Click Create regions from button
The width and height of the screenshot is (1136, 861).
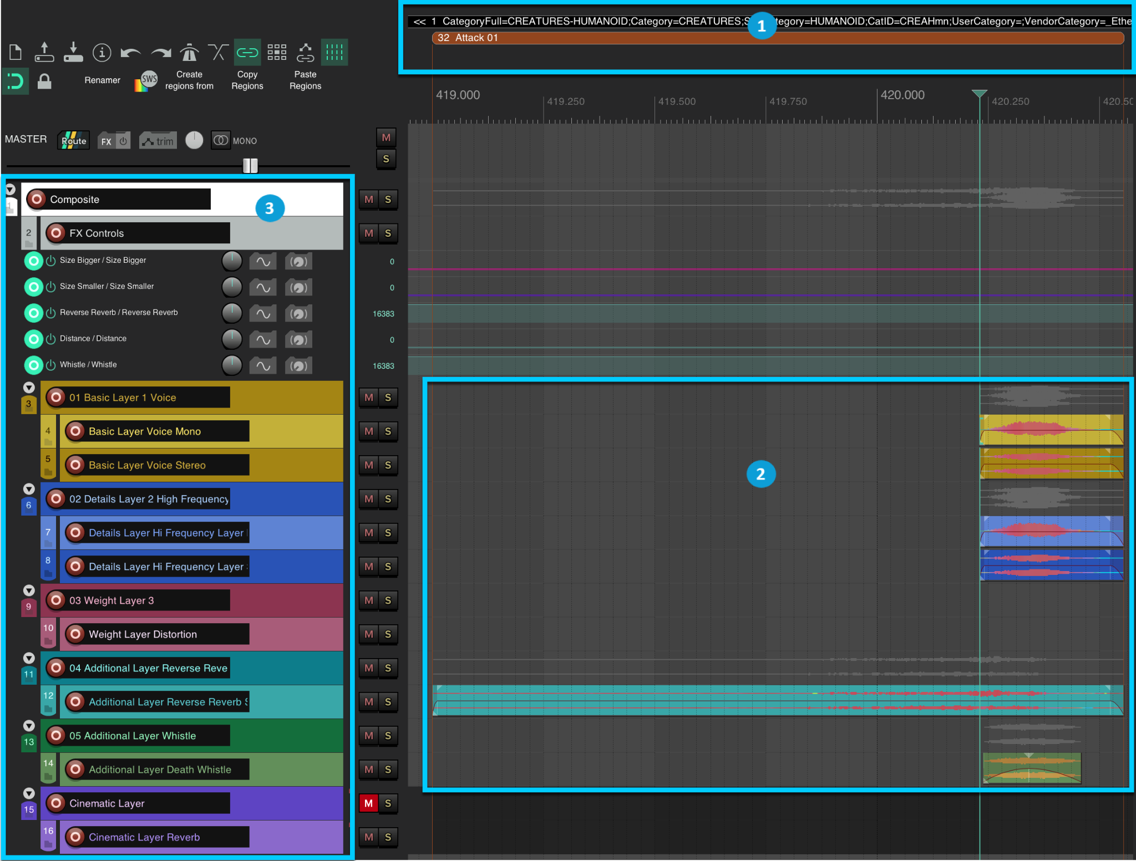tap(189, 80)
